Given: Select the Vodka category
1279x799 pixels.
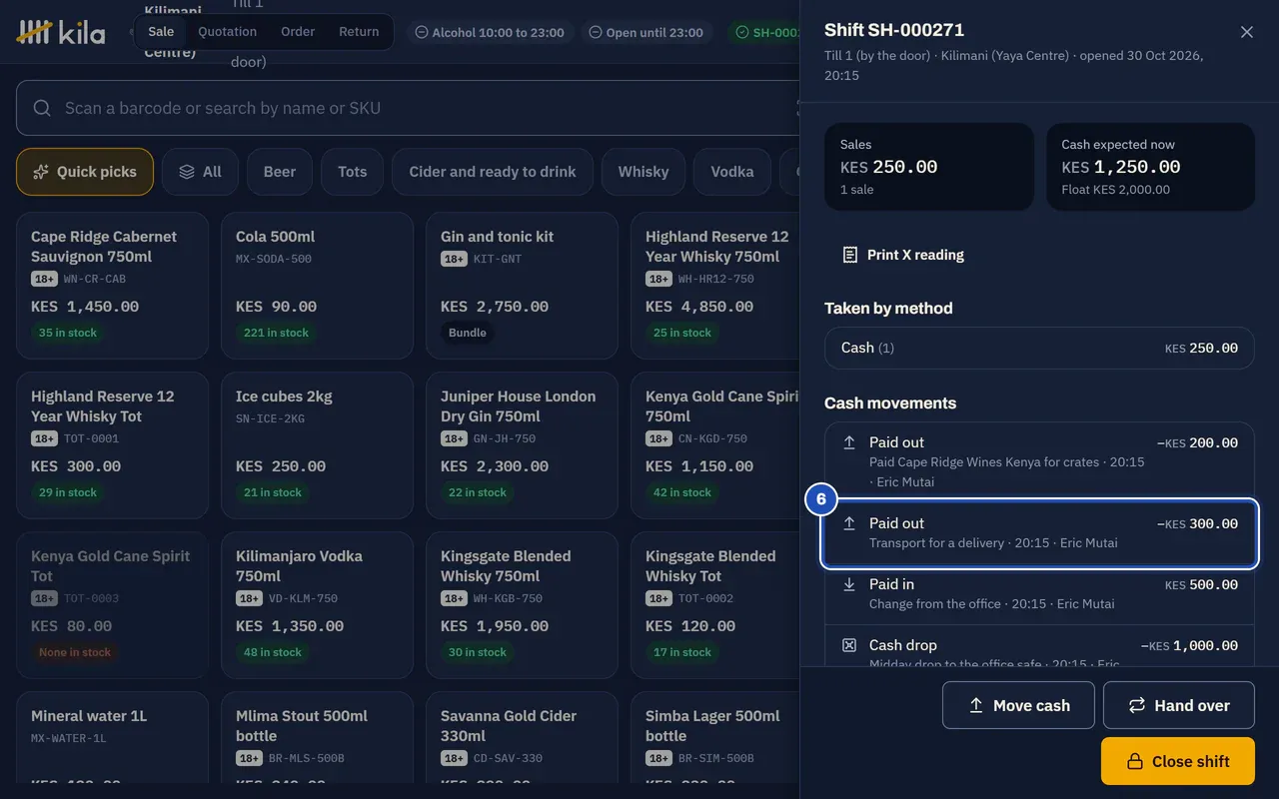Looking at the screenshot, I should coord(732,172).
